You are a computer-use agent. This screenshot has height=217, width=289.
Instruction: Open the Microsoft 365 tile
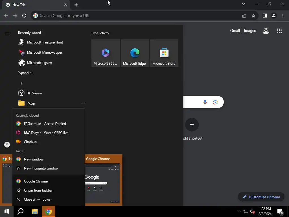tap(106, 53)
